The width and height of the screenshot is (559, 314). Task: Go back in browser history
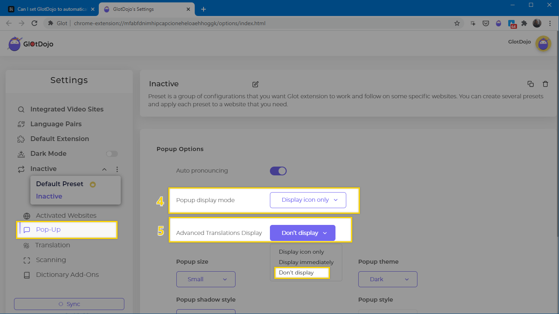(x=9, y=23)
